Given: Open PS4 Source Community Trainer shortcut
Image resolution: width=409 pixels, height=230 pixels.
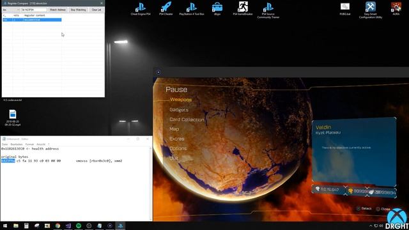Looking at the screenshot, I should [268, 10].
